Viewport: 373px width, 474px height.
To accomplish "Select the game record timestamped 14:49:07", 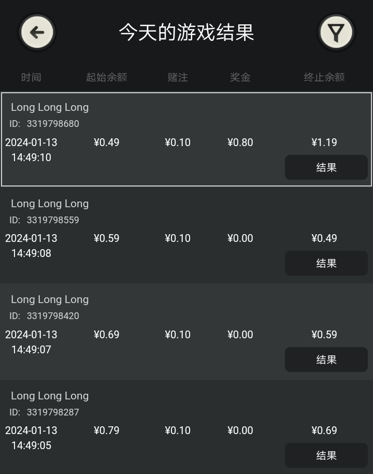I will coord(31,350).
